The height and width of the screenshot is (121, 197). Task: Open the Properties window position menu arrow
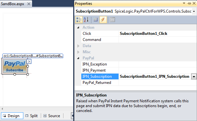(184, 3)
